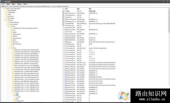Select the CoInstallers32 multi-string value icon
This screenshot has height=103, width=170.
coord(66,48)
